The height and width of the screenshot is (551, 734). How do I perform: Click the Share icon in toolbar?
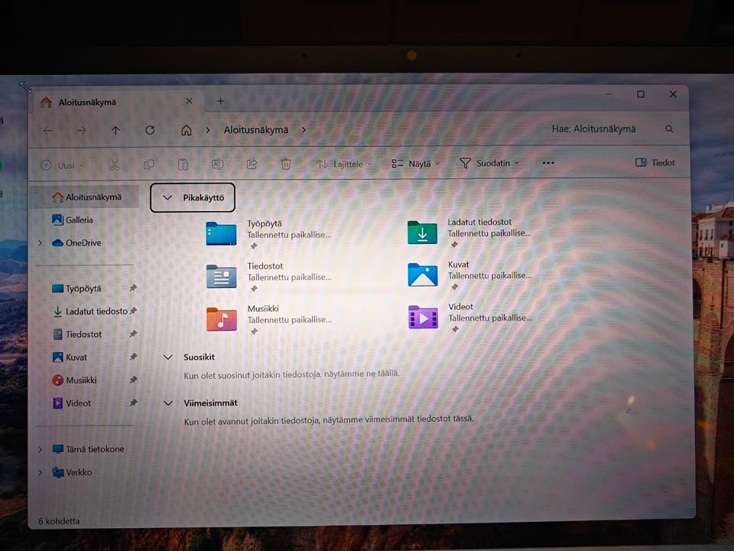click(252, 164)
